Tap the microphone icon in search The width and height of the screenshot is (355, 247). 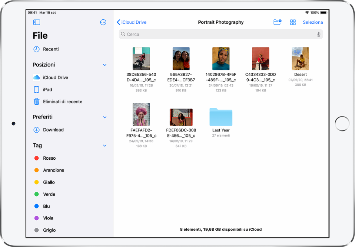pos(318,34)
